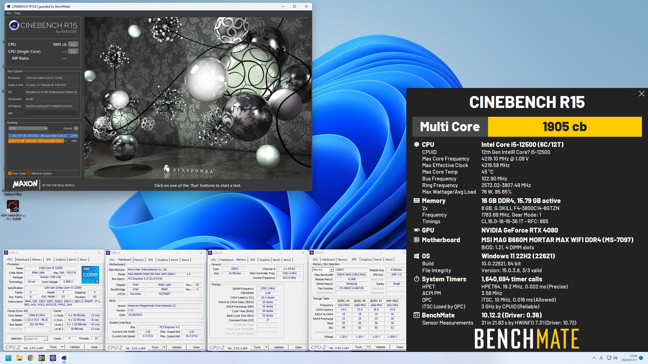The image size is (648, 364).
Task: Click Close in the CPU-Z CPU window
Action: (x=94, y=347)
